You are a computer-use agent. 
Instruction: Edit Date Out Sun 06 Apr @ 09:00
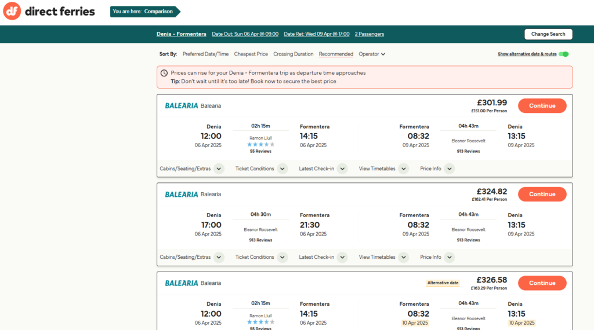(x=245, y=34)
